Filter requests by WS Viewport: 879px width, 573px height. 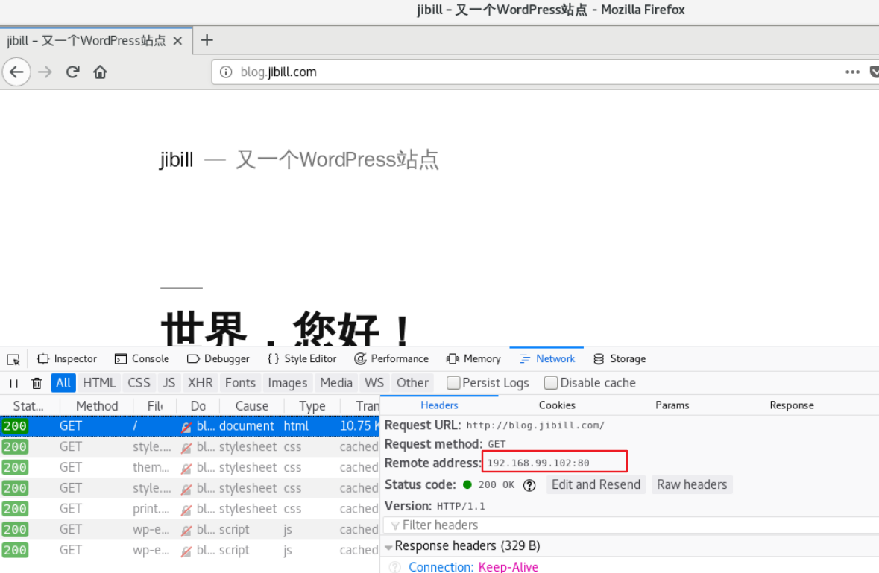(x=374, y=383)
